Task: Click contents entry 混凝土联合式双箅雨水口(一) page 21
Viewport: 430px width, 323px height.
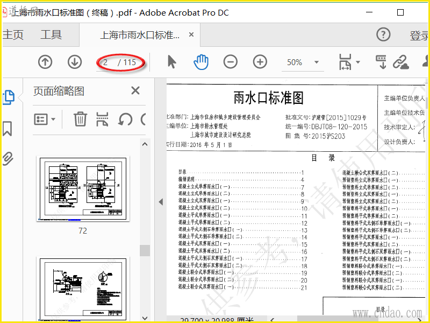Action: (x=243, y=287)
